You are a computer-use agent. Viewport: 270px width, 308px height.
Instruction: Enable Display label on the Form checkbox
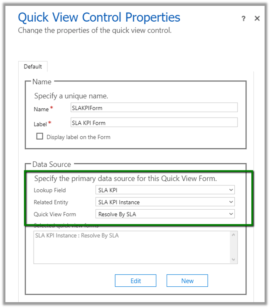40,136
